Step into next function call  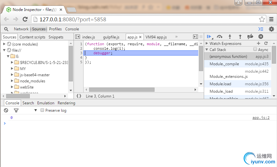[230, 37]
